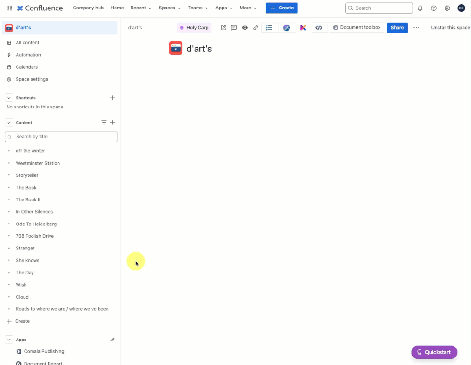Select Company hub in the top bar
This screenshot has height=365, width=471.
[88, 8]
